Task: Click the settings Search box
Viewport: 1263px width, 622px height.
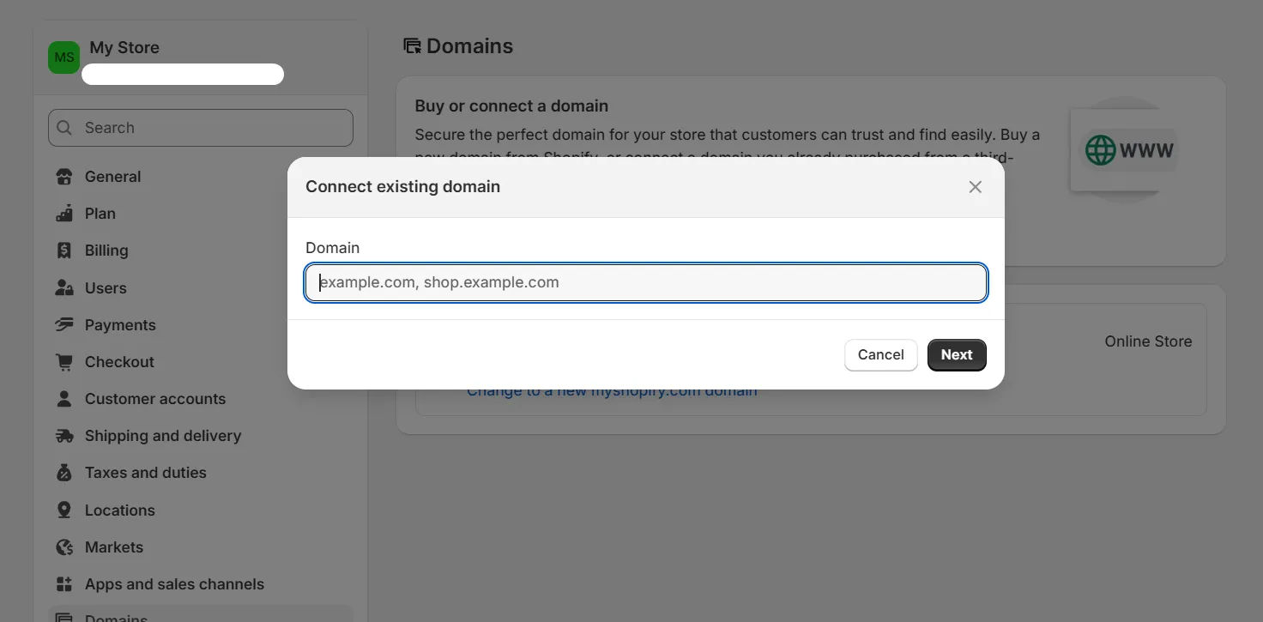Action: click(x=201, y=128)
